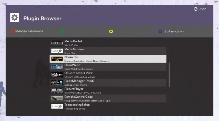Click 'OSCam Status & Log Viewer' text
The image size is (219, 121).
(80, 77)
